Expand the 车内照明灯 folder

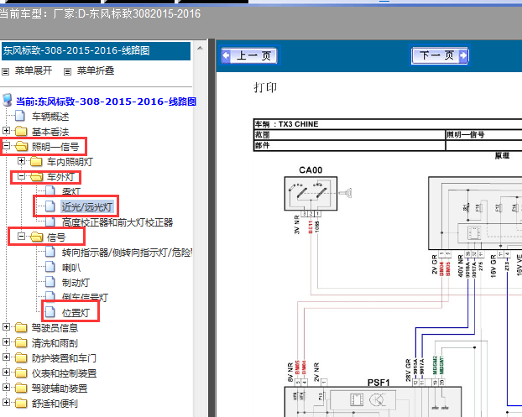coord(21,161)
